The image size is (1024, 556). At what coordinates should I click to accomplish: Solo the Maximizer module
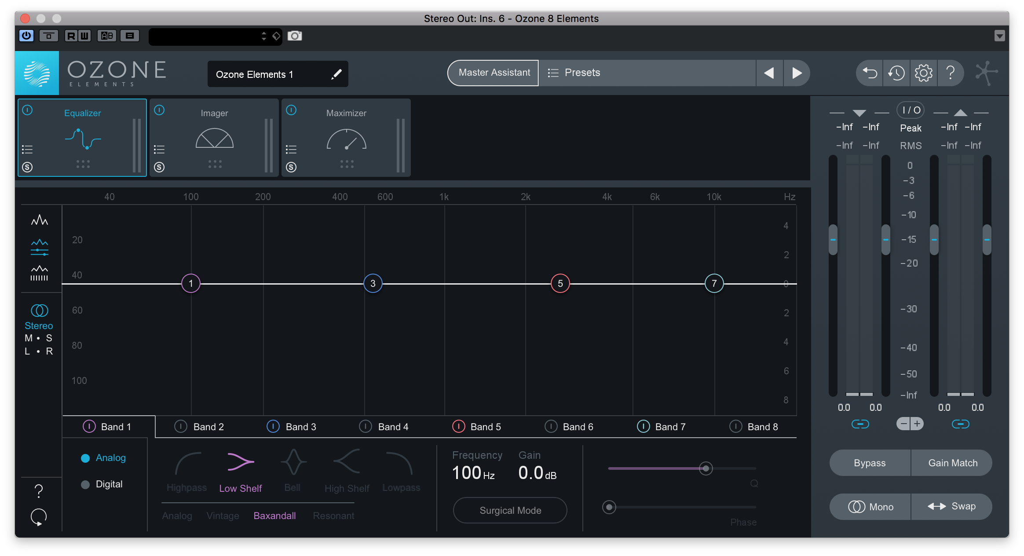291,167
